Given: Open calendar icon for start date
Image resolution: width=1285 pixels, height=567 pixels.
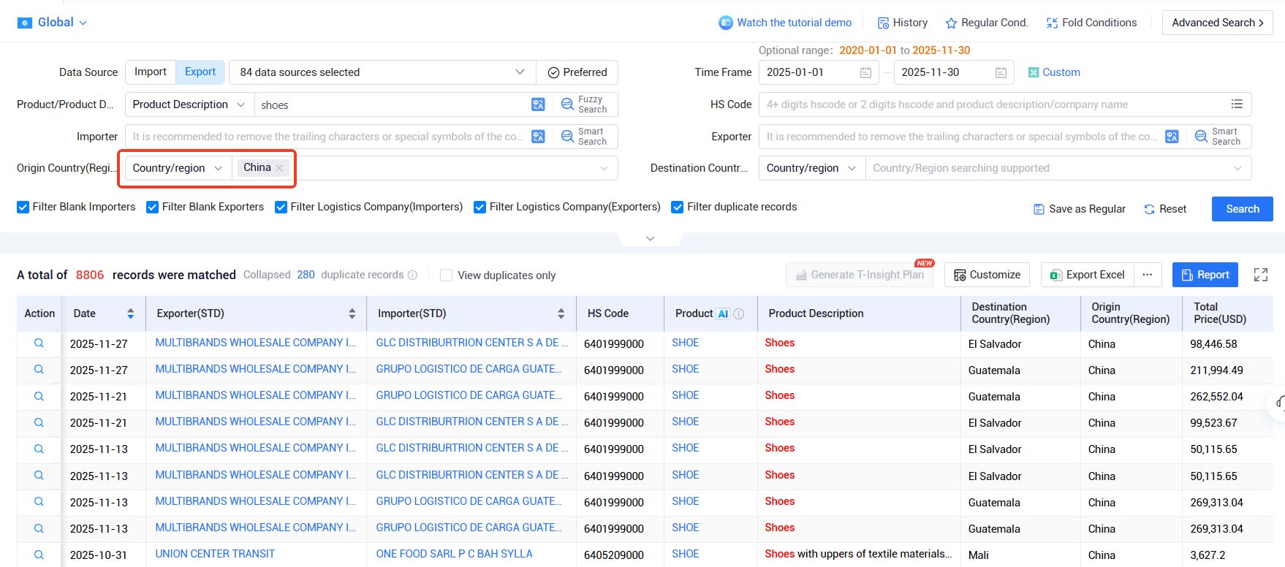Looking at the screenshot, I should point(865,72).
